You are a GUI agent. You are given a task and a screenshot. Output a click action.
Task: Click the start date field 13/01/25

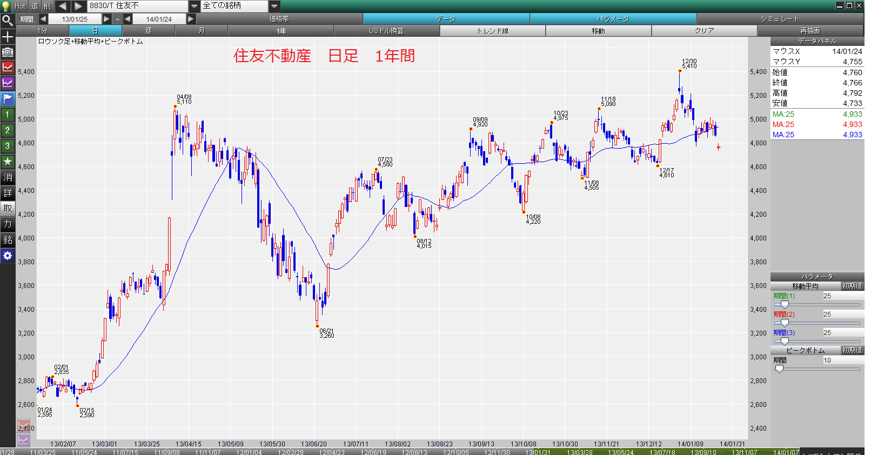(x=75, y=19)
